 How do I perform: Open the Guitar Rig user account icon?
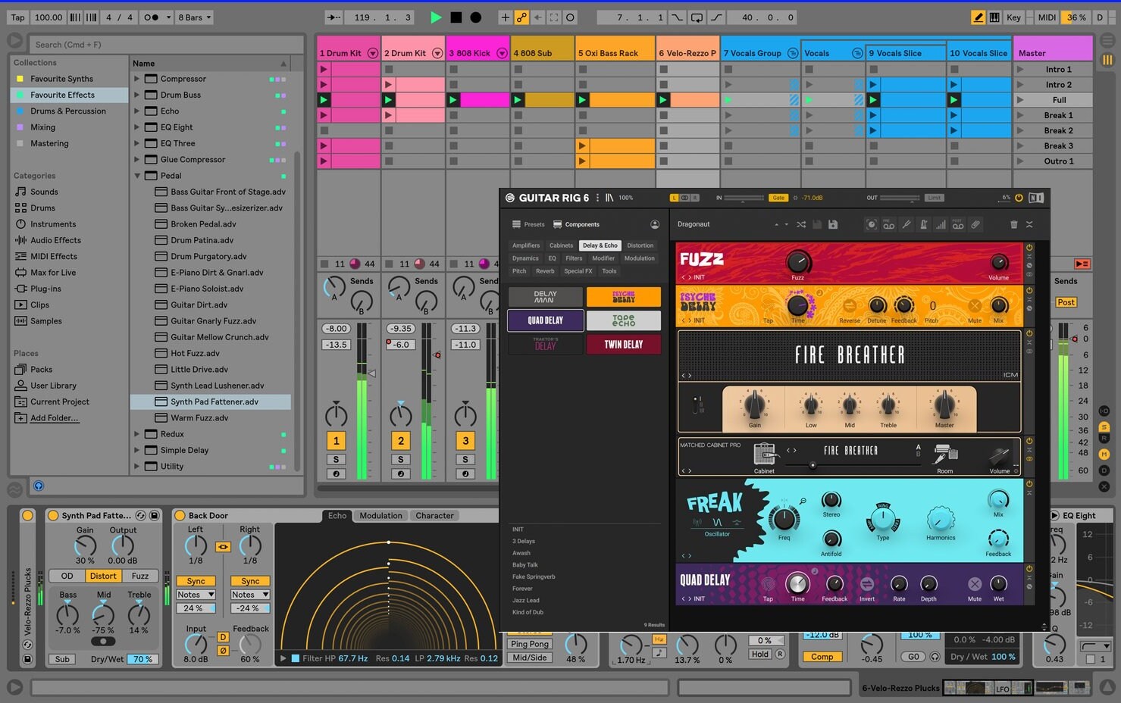click(655, 224)
